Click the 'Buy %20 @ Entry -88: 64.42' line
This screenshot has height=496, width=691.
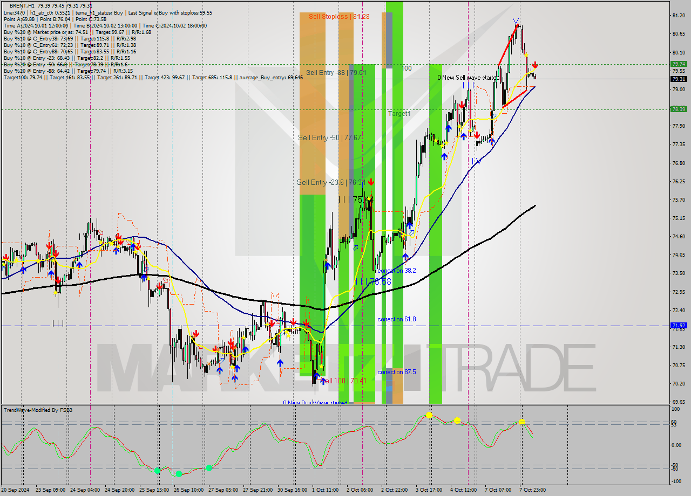(68, 71)
